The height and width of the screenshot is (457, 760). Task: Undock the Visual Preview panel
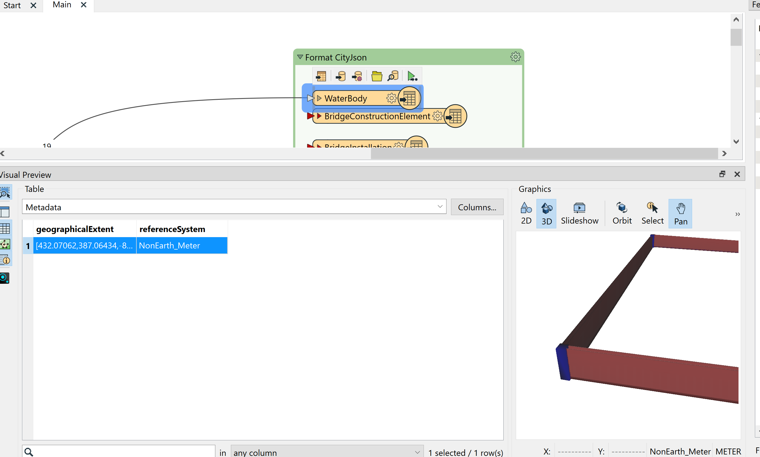(x=722, y=174)
